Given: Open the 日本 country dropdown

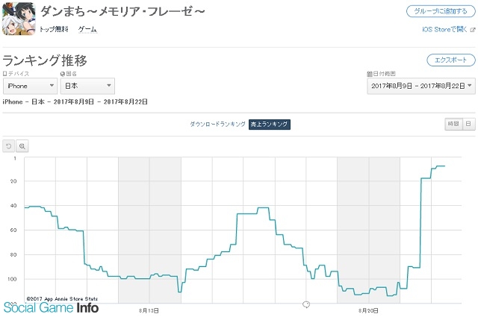Looking at the screenshot, I should 87,86.
